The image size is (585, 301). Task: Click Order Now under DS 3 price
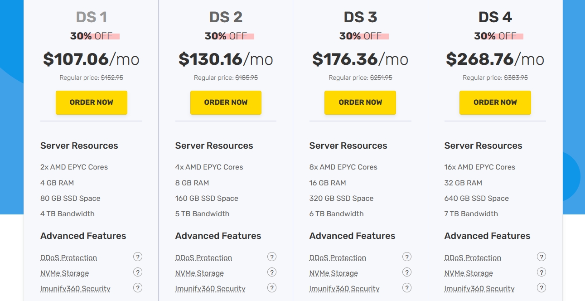[360, 102]
